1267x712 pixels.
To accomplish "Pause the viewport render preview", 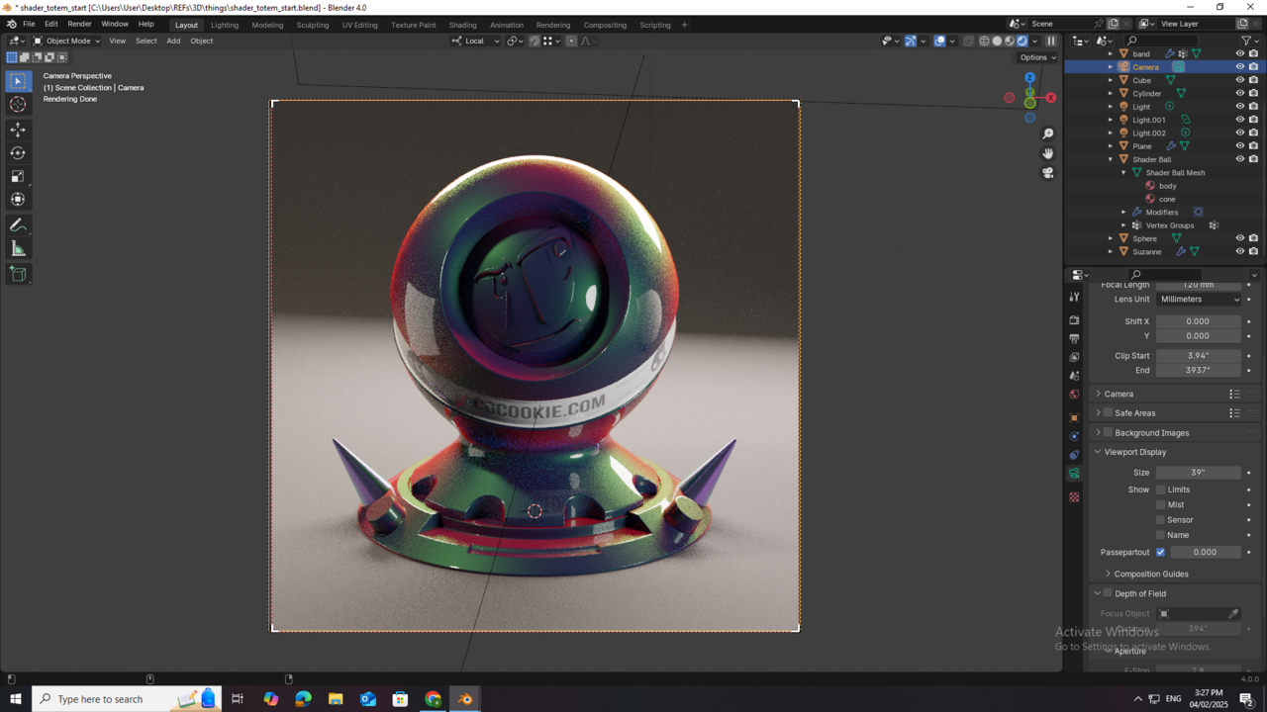I will 1051,42.
